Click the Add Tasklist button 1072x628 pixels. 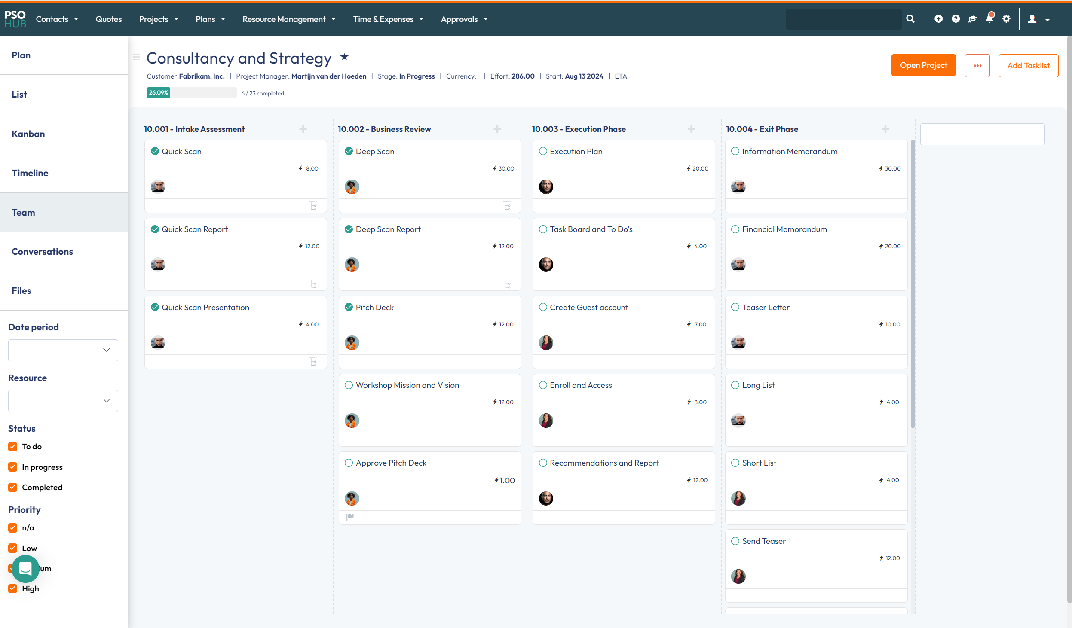pyautogui.click(x=1028, y=66)
